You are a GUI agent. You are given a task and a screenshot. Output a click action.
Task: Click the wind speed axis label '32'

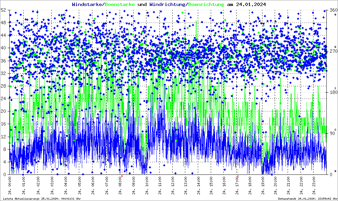click(x=3, y=73)
